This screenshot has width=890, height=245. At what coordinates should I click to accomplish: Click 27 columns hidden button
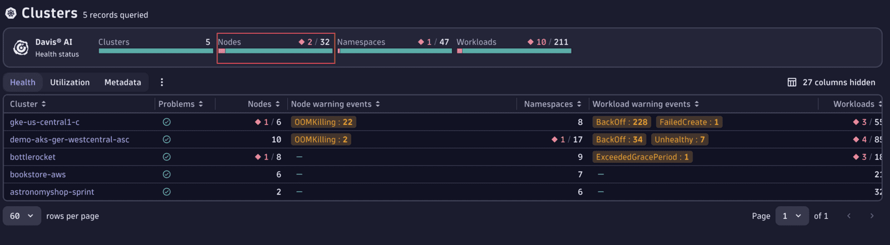pos(832,82)
